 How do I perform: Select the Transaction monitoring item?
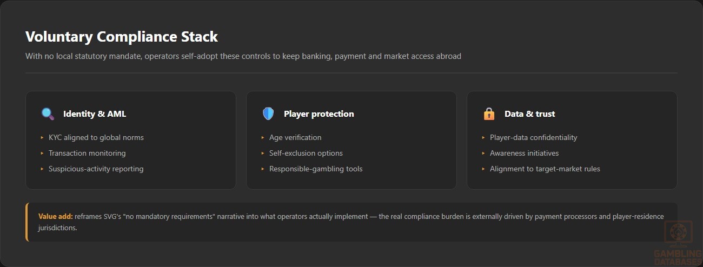87,153
